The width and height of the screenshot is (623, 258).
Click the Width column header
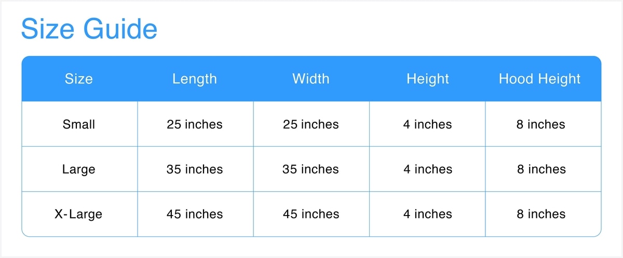coord(310,79)
